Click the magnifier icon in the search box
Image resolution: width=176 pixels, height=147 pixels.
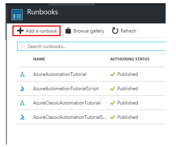click(22, 46)
